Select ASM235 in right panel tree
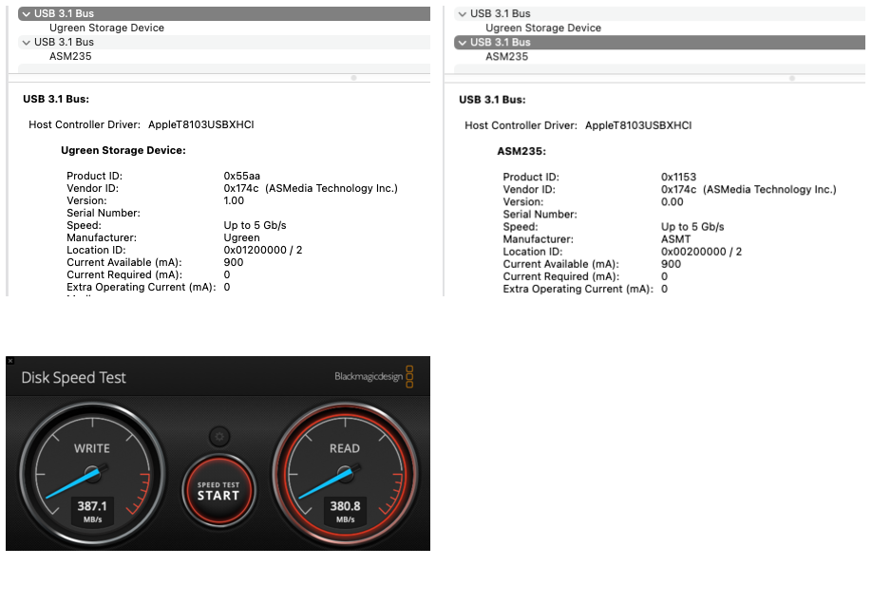The image size is (872, 604). [x=506, y=56]
